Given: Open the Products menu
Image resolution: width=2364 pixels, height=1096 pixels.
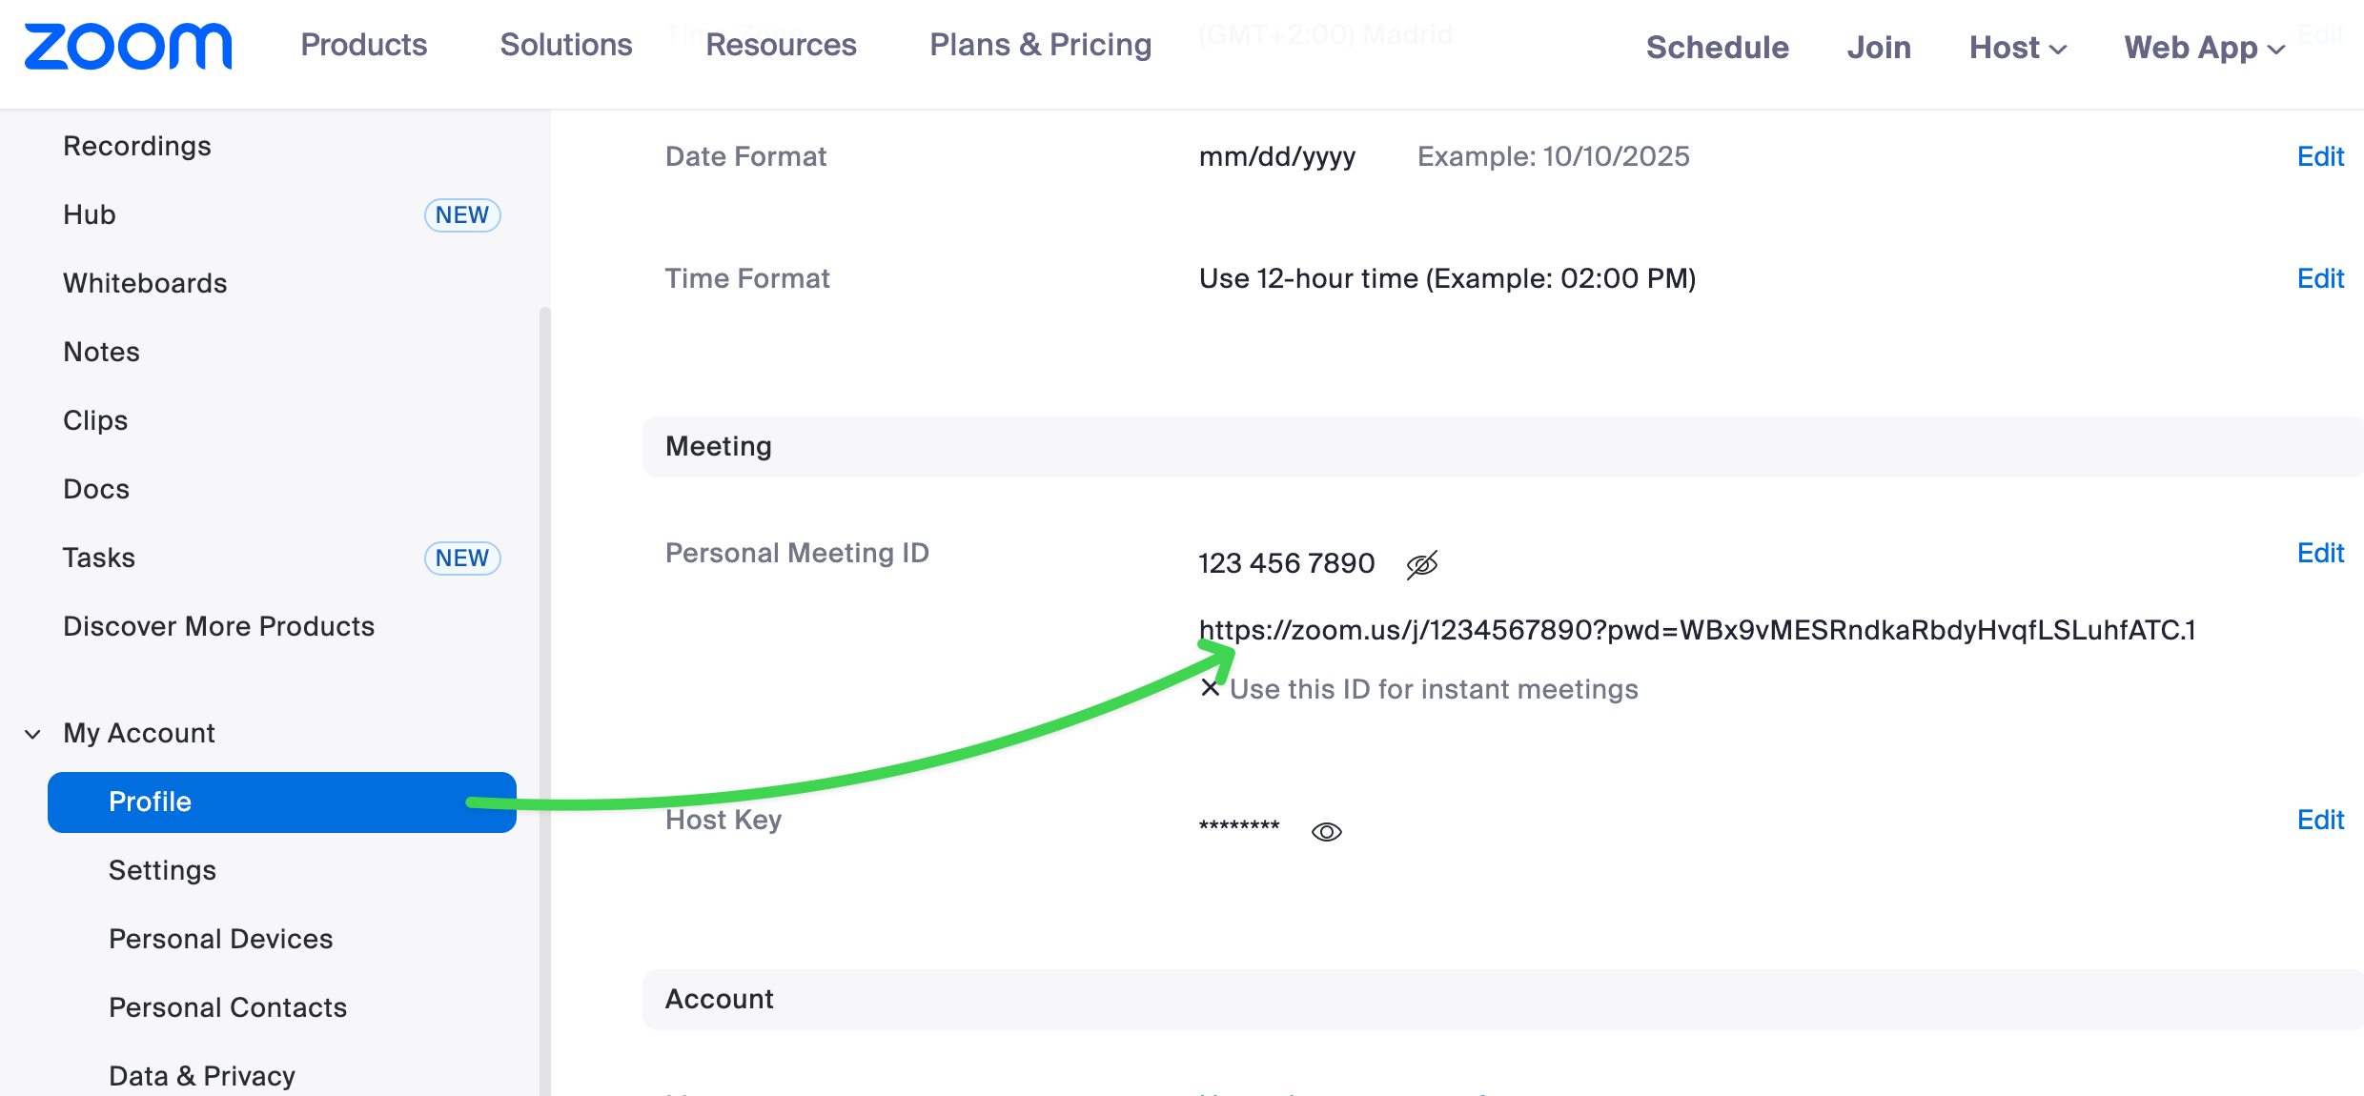Looking at the screenshot, I should 363,45.
